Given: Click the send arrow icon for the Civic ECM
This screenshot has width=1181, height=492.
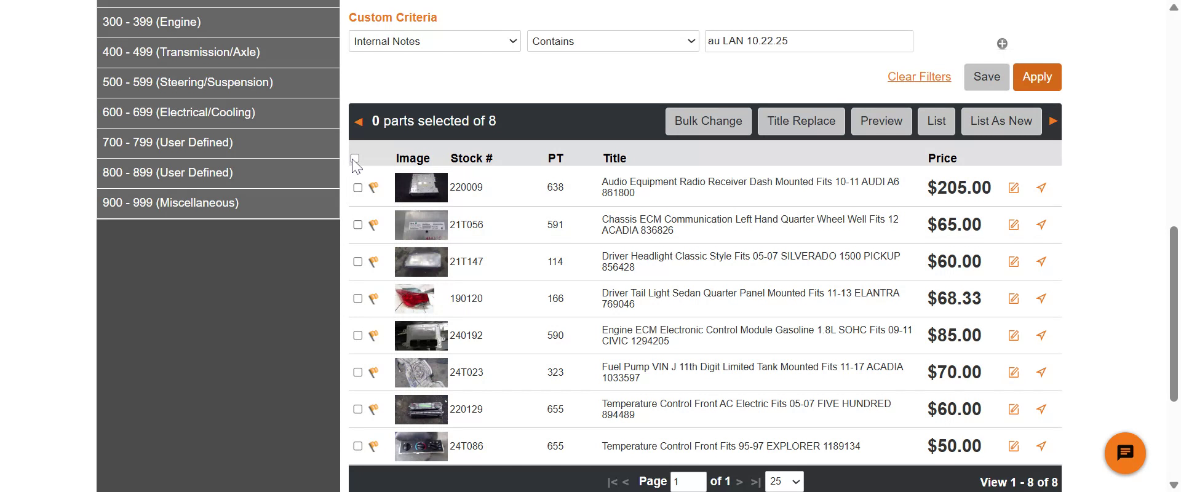Looking at the screenshot, I should pos(1041,335).
